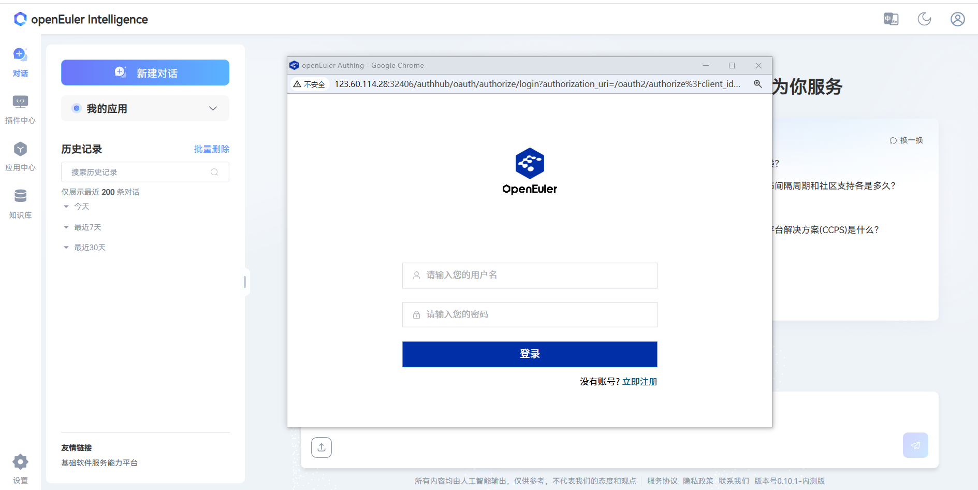Image resolution: width=978 pixels, height=490 pixels.
Task: Click the username field in login popup
Action: 530,276
